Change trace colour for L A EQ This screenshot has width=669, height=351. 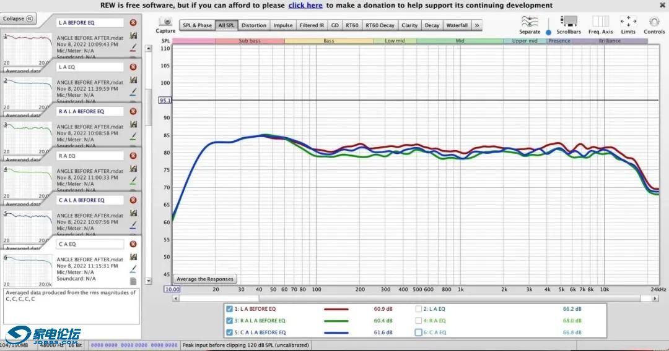(x=134, y=91)
